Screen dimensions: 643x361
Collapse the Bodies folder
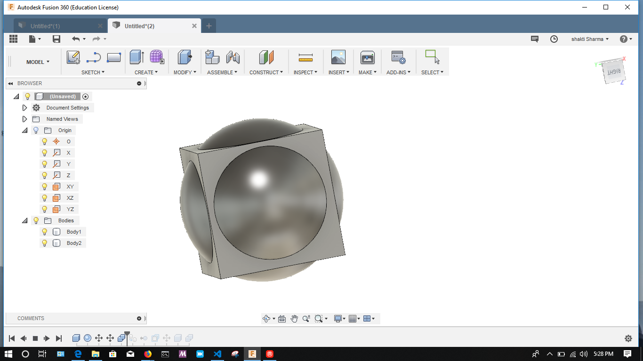click(25, 220)
